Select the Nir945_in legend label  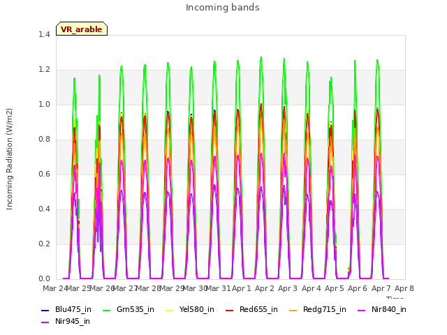(x=73, y=322)
